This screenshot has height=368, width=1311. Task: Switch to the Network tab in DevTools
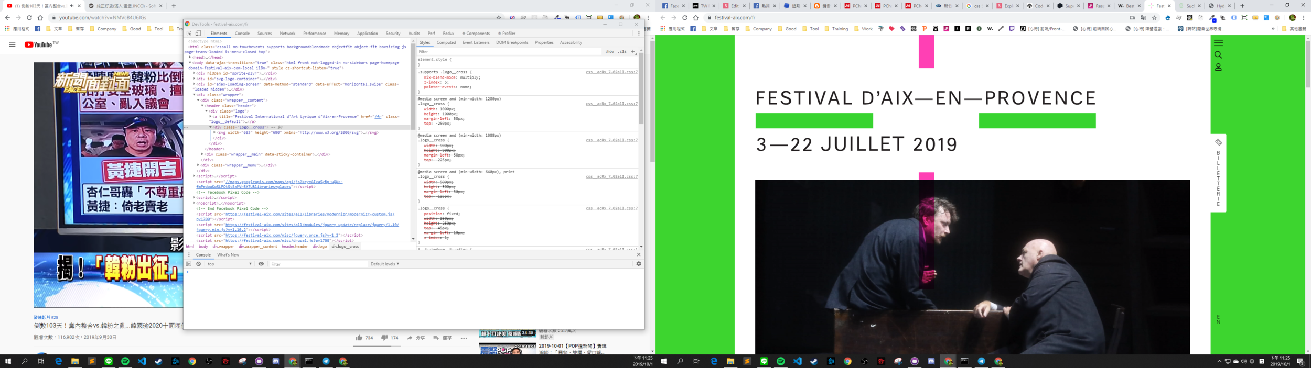(287, 33)
